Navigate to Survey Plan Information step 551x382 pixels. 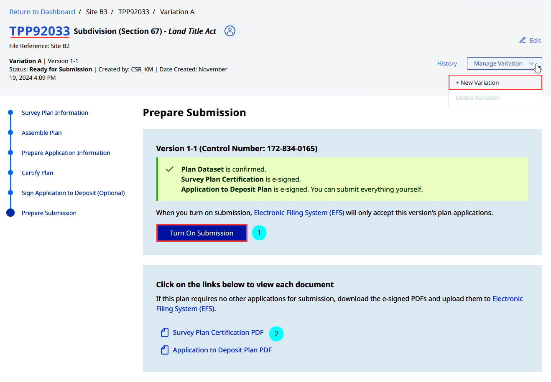(55, 113)
